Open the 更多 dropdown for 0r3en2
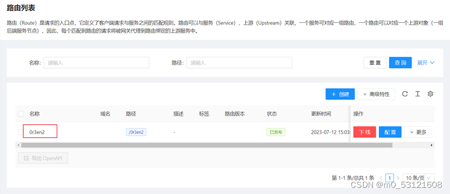This screenshot has width=450, height=194. (418, 132)
